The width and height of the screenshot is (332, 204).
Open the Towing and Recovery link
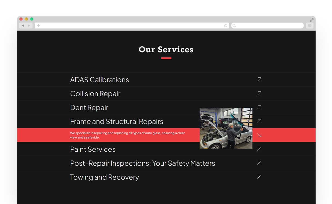coord(104,177)
